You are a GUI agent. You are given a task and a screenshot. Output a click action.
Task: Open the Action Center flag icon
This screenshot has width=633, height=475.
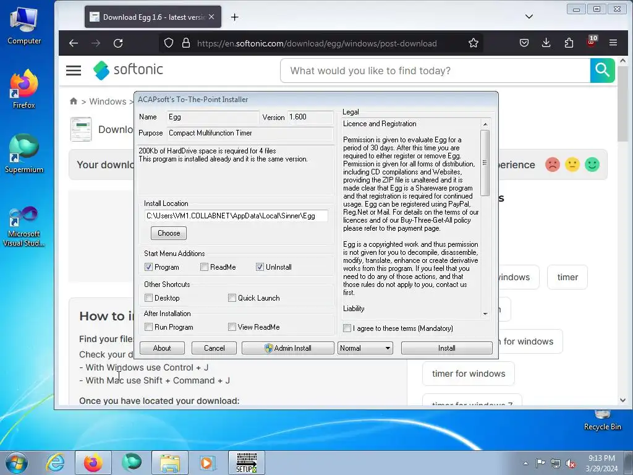point(540,463)
